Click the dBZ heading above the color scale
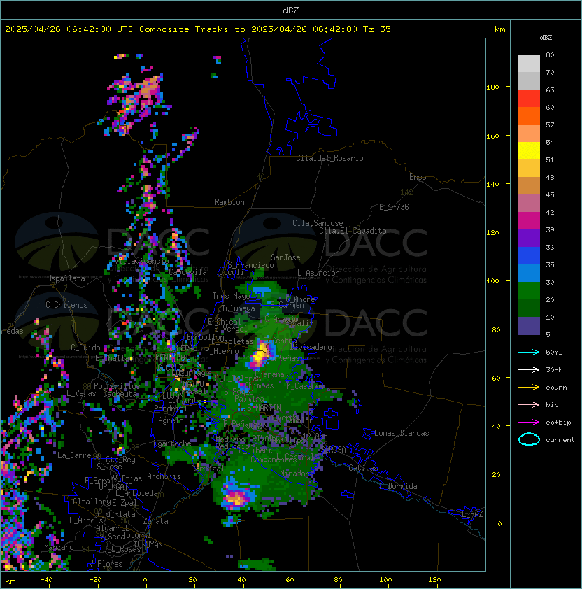The height and width of the screenshot is (589, 582). tap(546, 38)
